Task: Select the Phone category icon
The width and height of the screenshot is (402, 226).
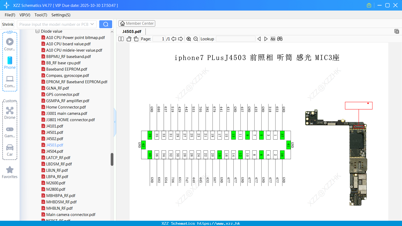Action: pos(10,63)
